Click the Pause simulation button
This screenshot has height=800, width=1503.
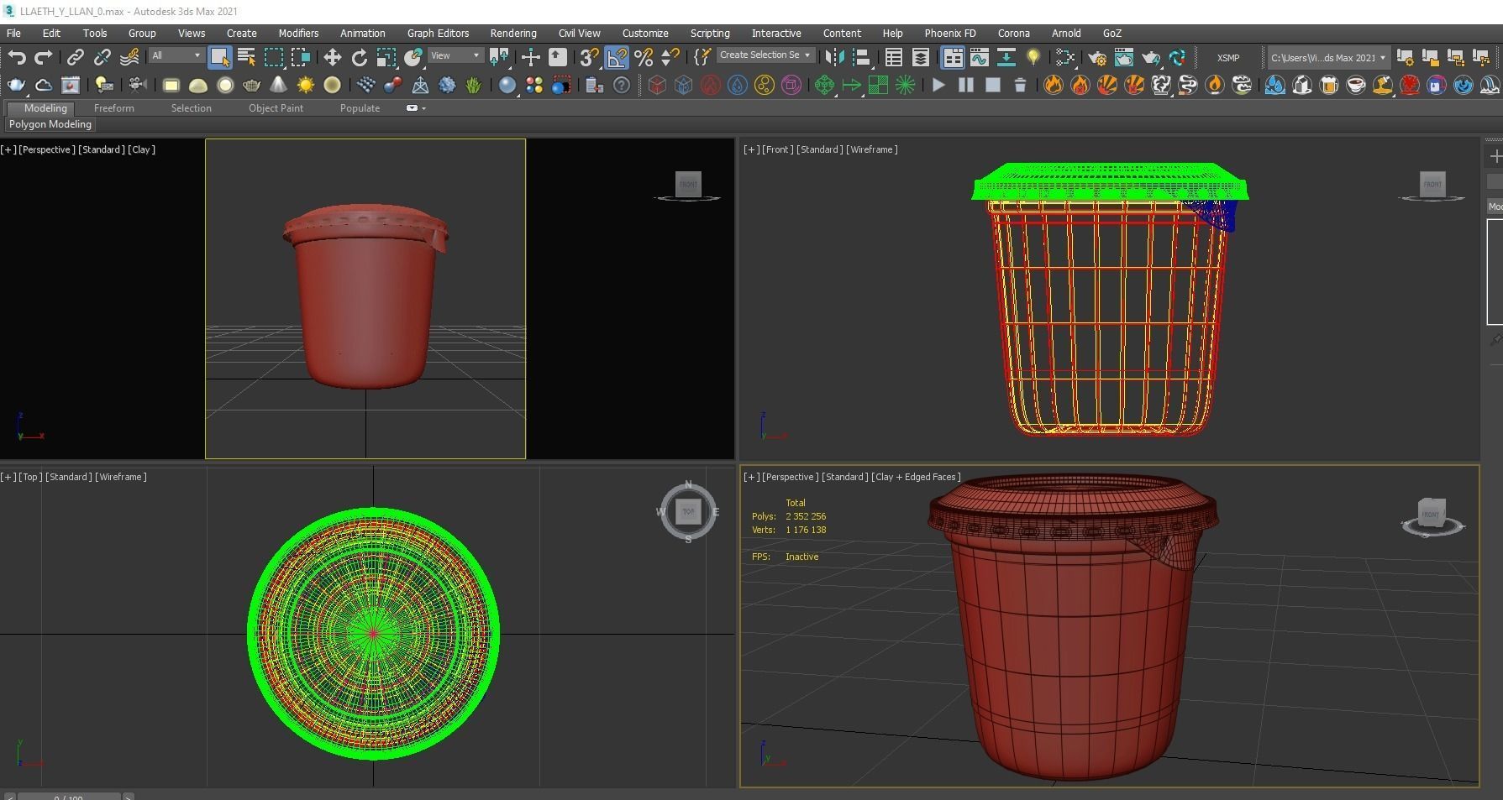coord(966,85)
